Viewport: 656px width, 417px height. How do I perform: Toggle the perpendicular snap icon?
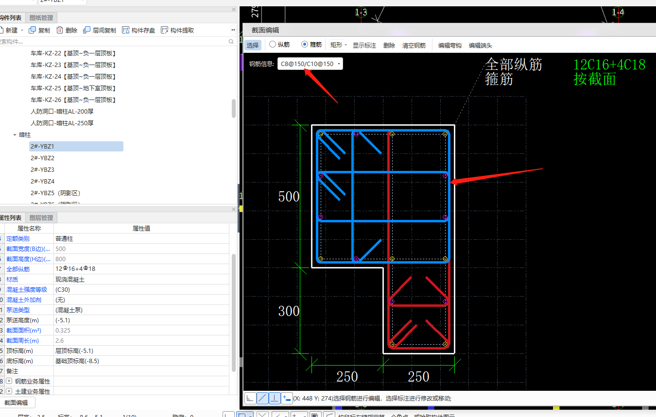coord(275,398)
